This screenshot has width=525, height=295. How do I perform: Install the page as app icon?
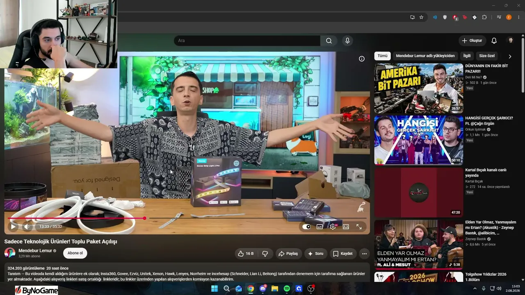[x=413, y=17]
